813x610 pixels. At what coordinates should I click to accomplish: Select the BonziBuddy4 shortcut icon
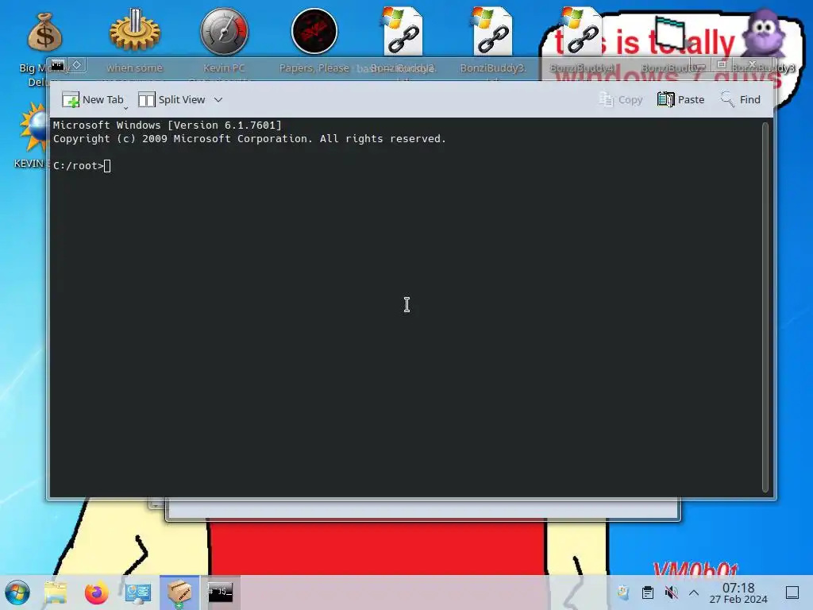(582, 32)
